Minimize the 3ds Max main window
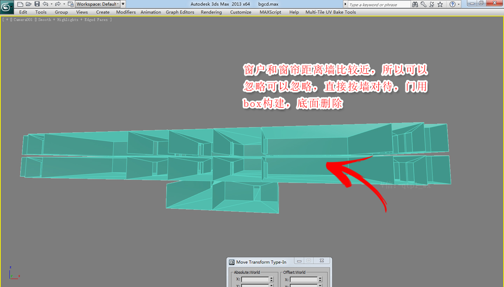This screenshot has height=287, width=504. click(x=472, y=3)
